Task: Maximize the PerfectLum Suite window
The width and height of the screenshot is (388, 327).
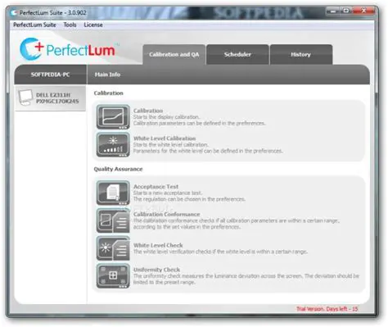Action: pyautogui.click(x=346, y=11)
